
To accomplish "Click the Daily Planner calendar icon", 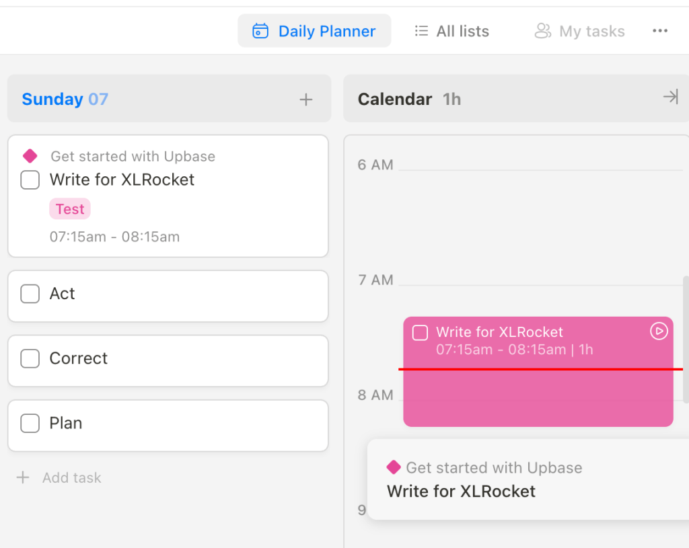I will tap(260, 31).
